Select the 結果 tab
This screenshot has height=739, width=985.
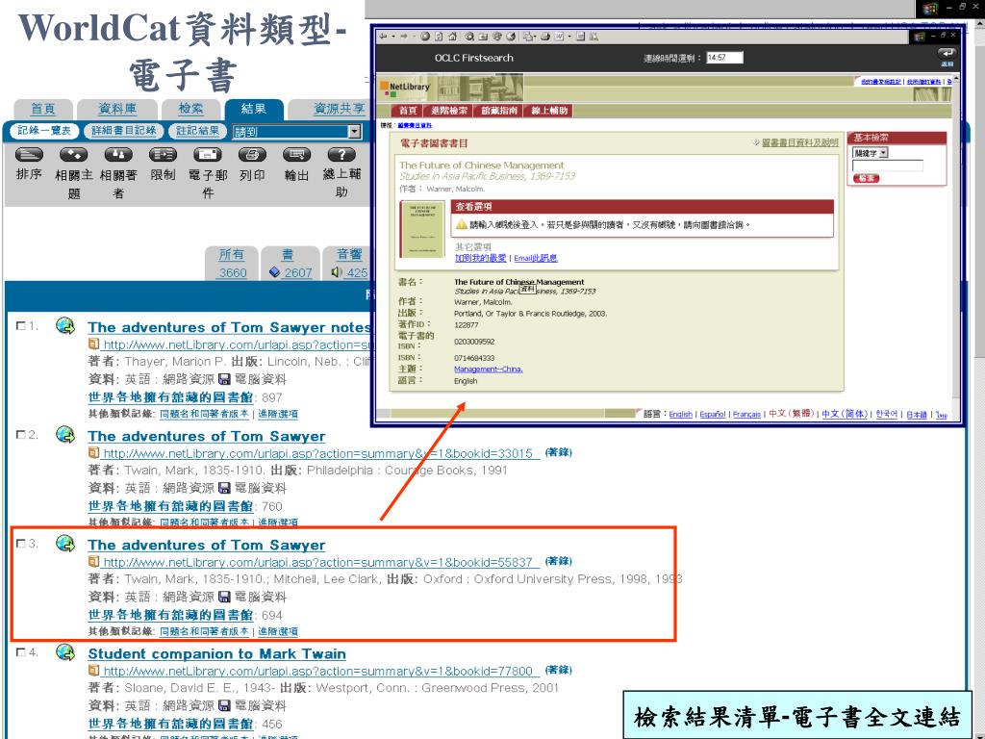pyautogui.click(x=254, y=109)
